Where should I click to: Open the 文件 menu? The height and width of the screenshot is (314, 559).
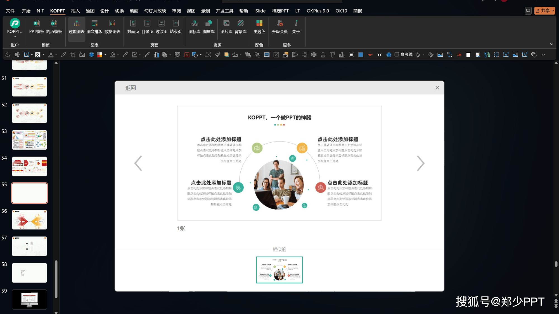pos(10,11)
